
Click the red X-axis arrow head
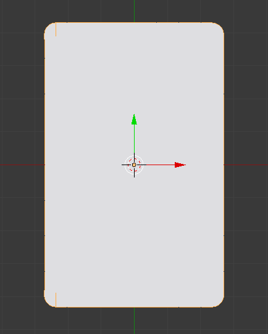[180, 165]
